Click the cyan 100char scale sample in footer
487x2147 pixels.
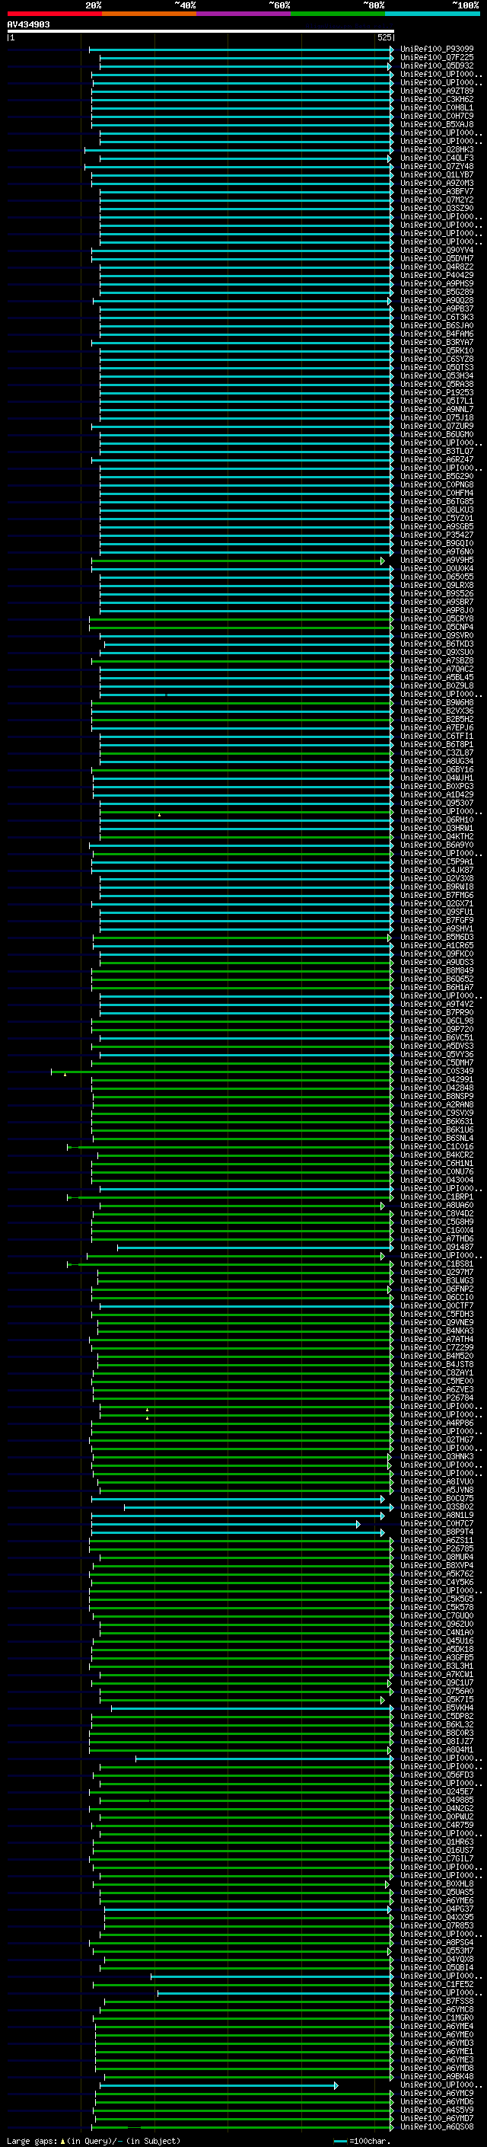pos(339,2141)
